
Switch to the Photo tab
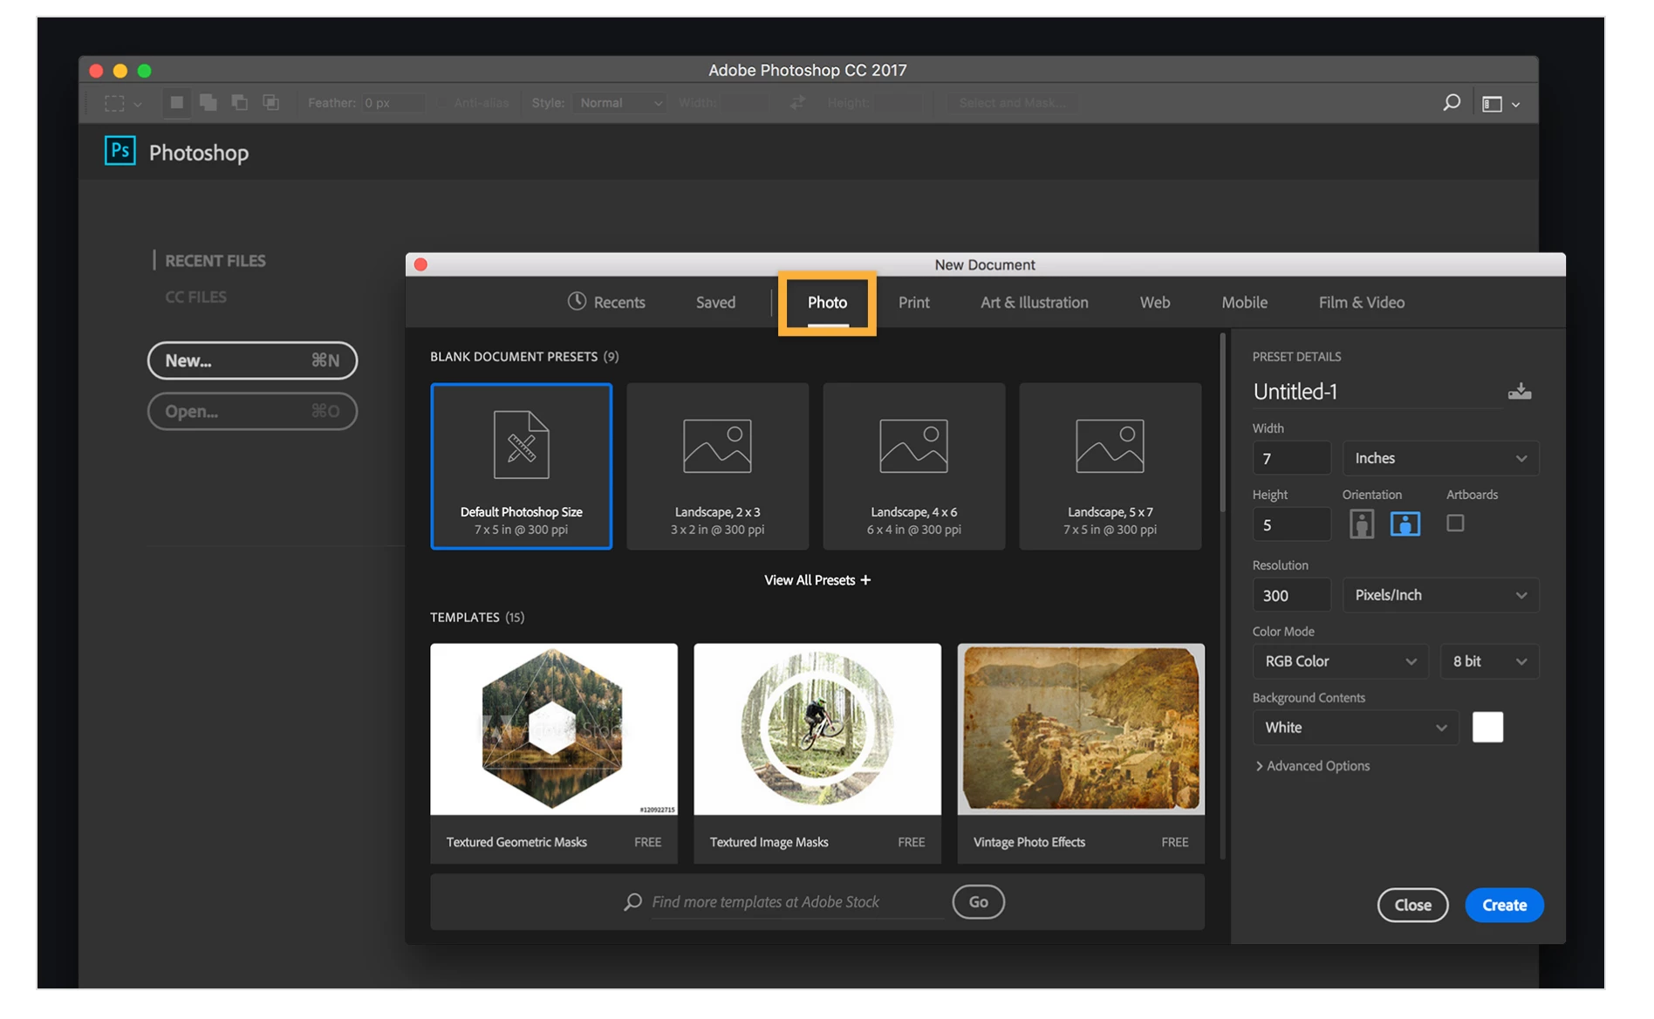coord(827,302)
